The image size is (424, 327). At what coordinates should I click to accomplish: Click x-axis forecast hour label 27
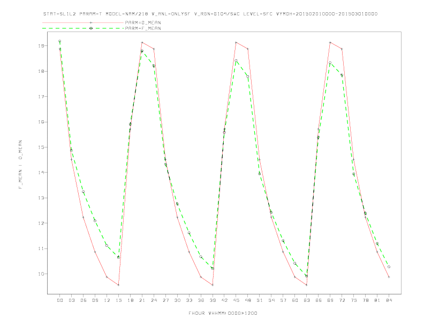pyautogui.click(x=166, y=300)
